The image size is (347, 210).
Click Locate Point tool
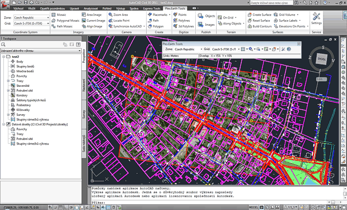pos(119,20)
